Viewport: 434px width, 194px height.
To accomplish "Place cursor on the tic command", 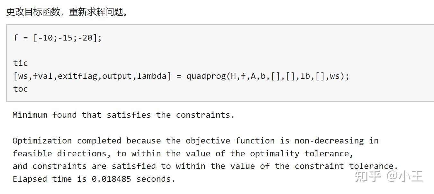I will (20, 63).
